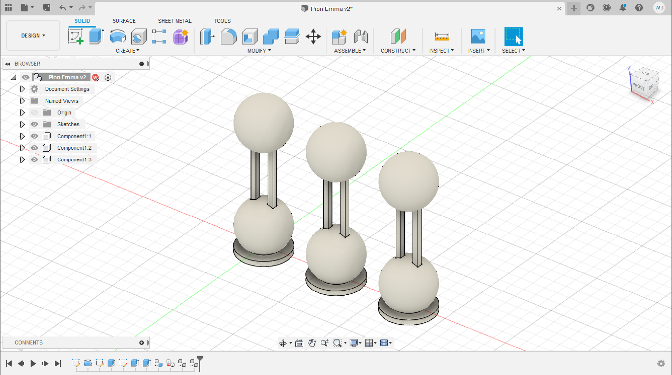
Task: Select the Create Sketch tool
Action: pos(75,36)
